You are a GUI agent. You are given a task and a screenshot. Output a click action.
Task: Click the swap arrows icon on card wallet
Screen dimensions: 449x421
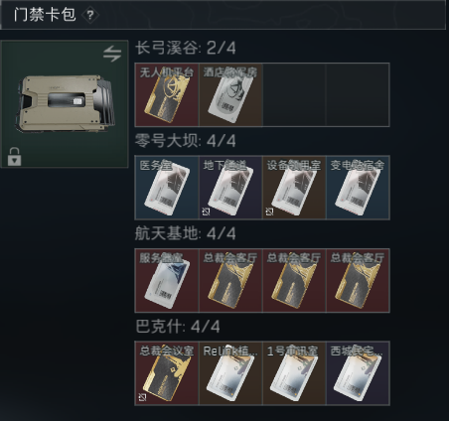click(x=112, y=54)
